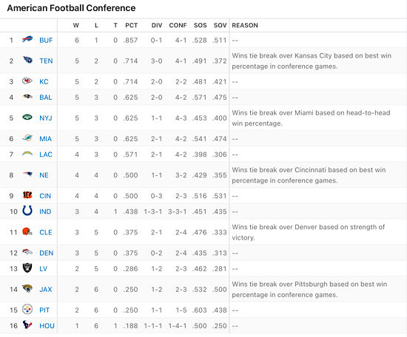Click the Kansas City Chiefs logo
Viewport: 407px width, 337px height.
click(x=27, y=81)
